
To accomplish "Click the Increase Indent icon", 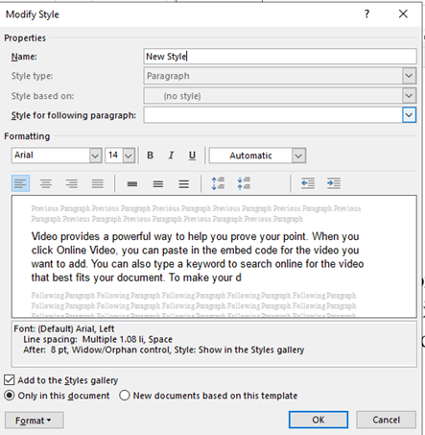I will pos(334,183).
